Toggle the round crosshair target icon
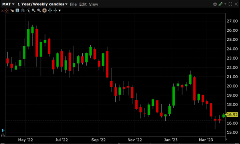The height and width of the screenshot is (144, 240). tap(44, 10)
